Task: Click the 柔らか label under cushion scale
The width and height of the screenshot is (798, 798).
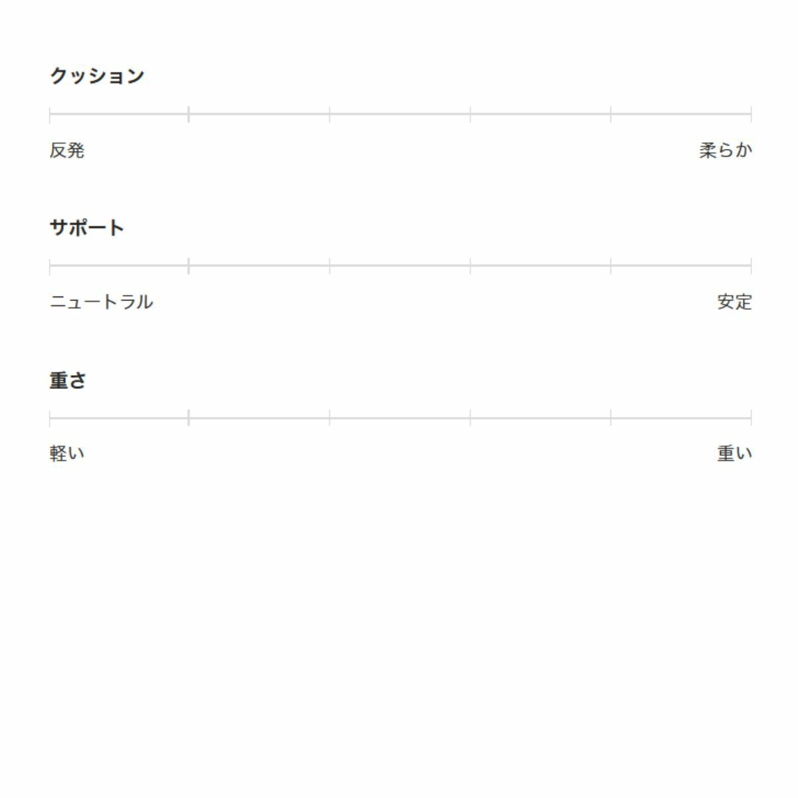Action: click(726, 150)
